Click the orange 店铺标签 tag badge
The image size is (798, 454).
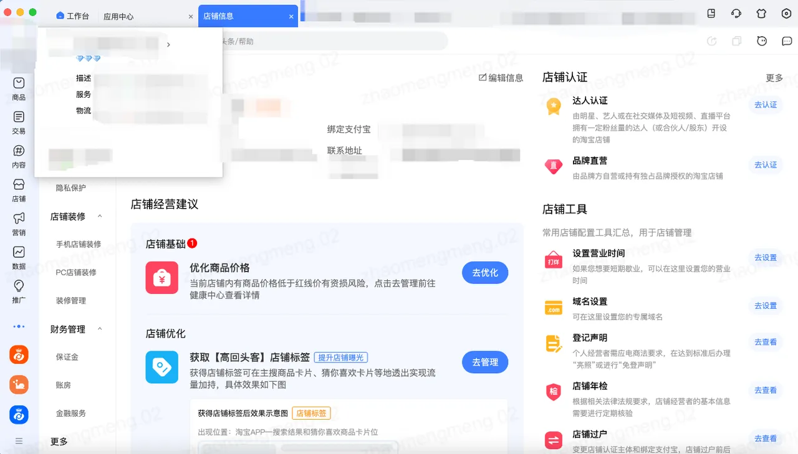coord(311,413)
